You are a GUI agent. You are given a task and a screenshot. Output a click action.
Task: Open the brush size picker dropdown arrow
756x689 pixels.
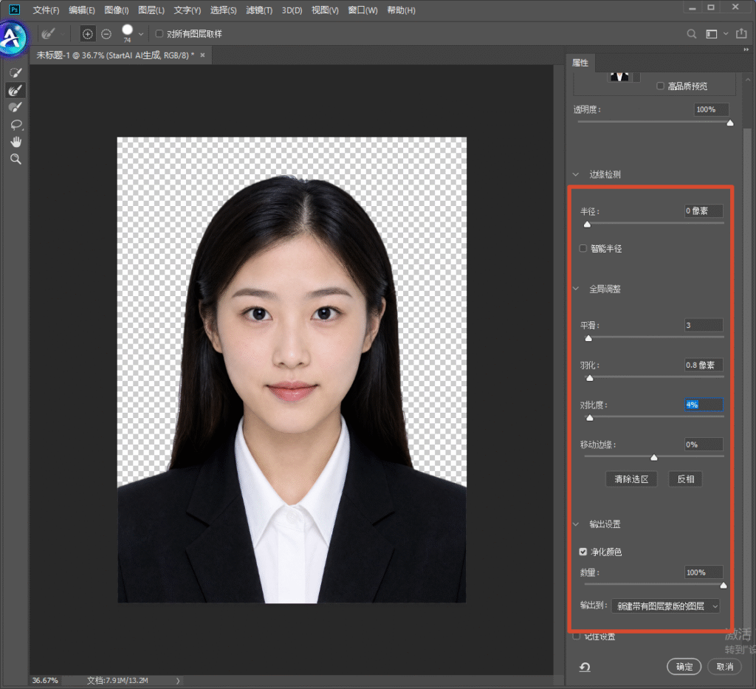(x=141, y=34)
